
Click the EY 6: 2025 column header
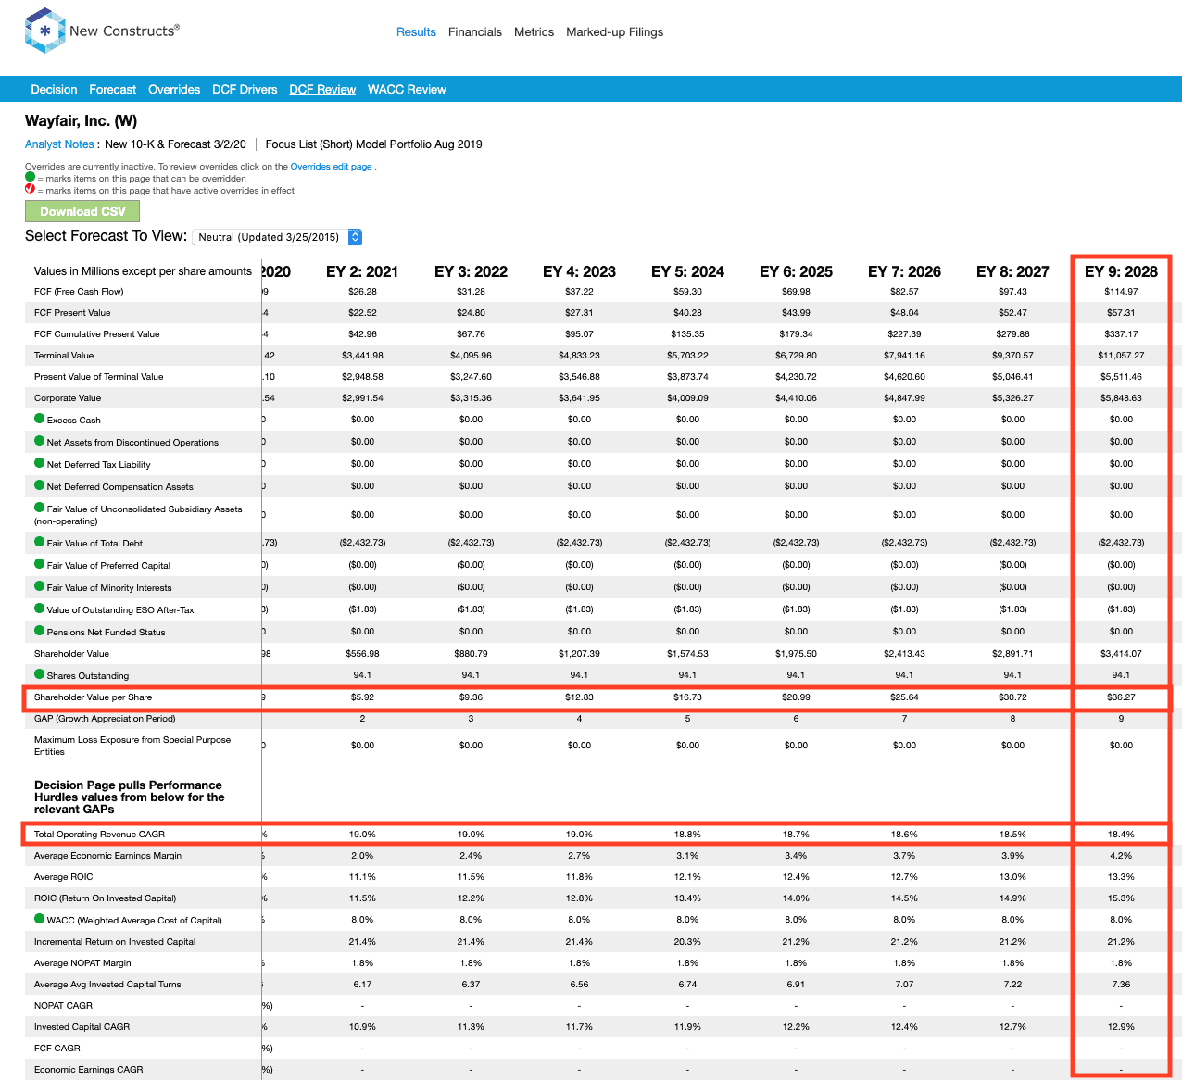796,271
